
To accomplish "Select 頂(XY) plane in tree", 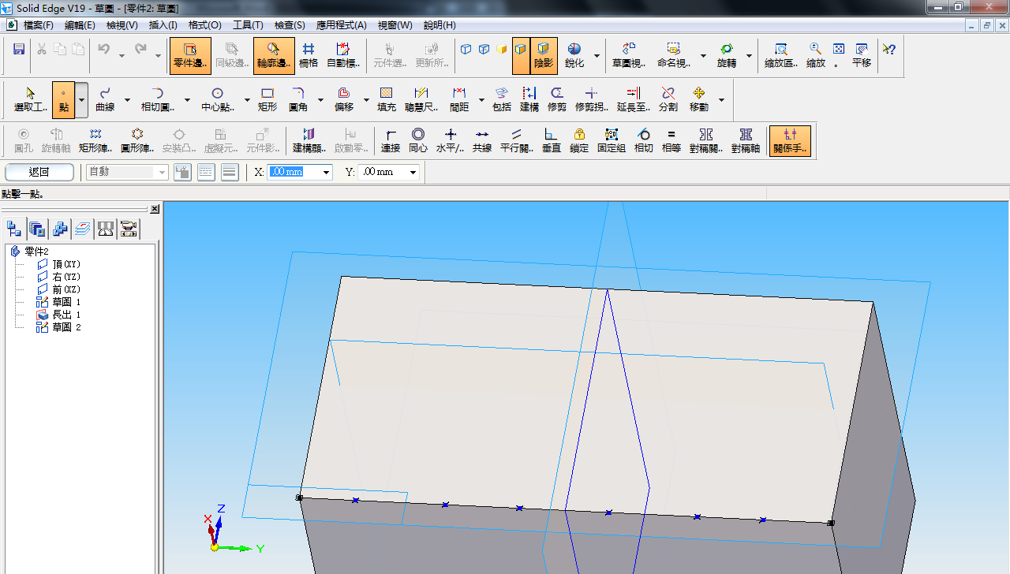I will coord(59,264).
